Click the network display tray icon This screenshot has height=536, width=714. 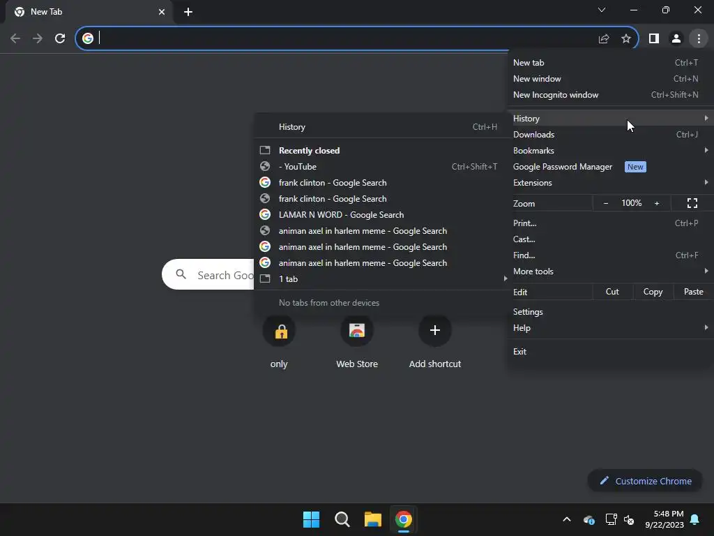point(611,519)
